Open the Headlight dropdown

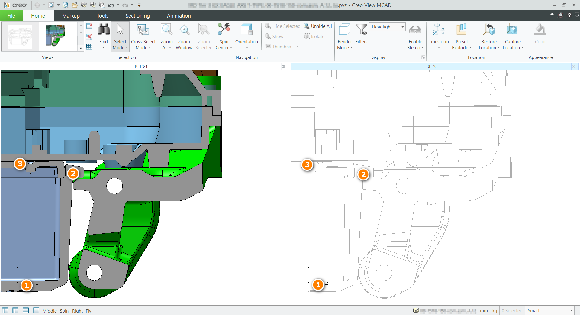[x=403, y=27]
